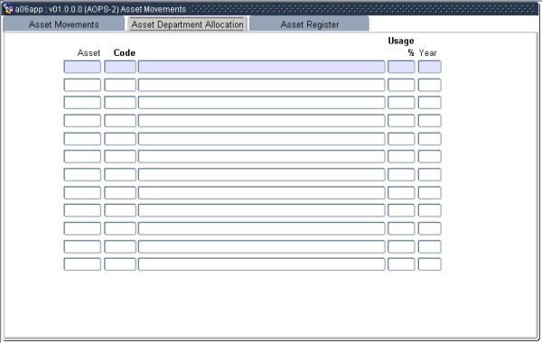542x343 pixels.
Task: Click the bold "Code" column heading
Action: pos(125,53)
